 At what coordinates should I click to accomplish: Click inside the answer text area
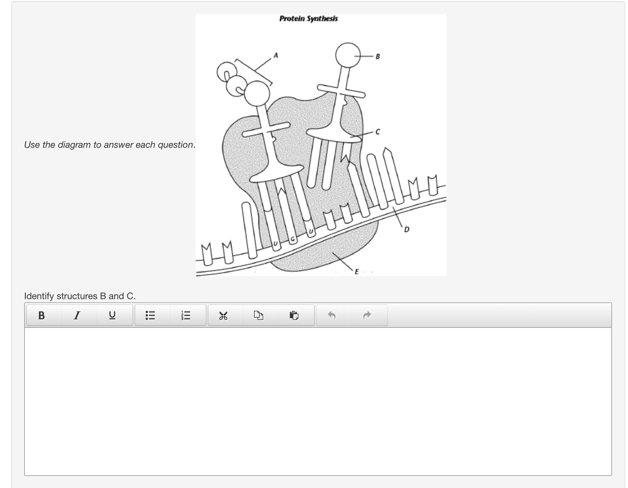pos(317,401)
